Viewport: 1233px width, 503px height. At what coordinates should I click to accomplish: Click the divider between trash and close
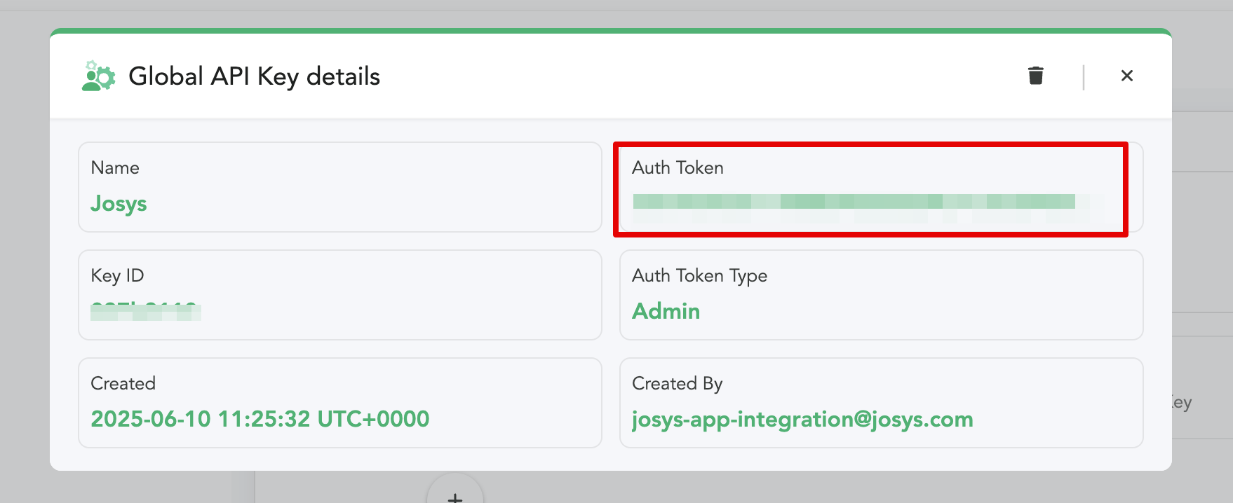pos(1084,76)
